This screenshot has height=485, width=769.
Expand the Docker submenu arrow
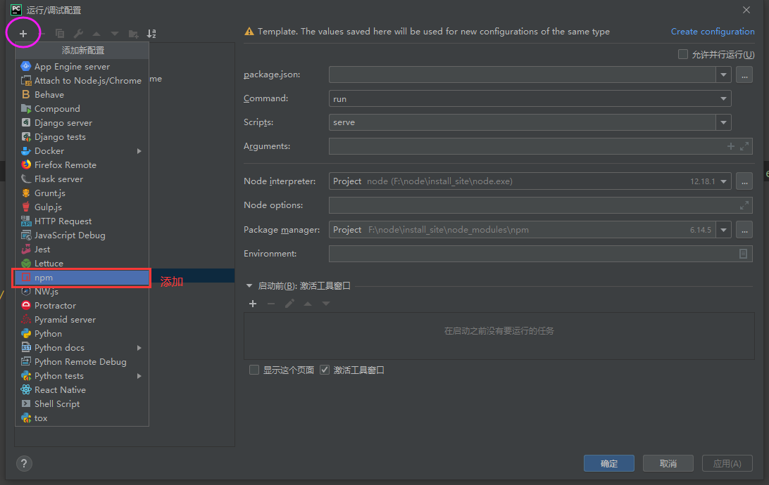[x=139, y=151]
